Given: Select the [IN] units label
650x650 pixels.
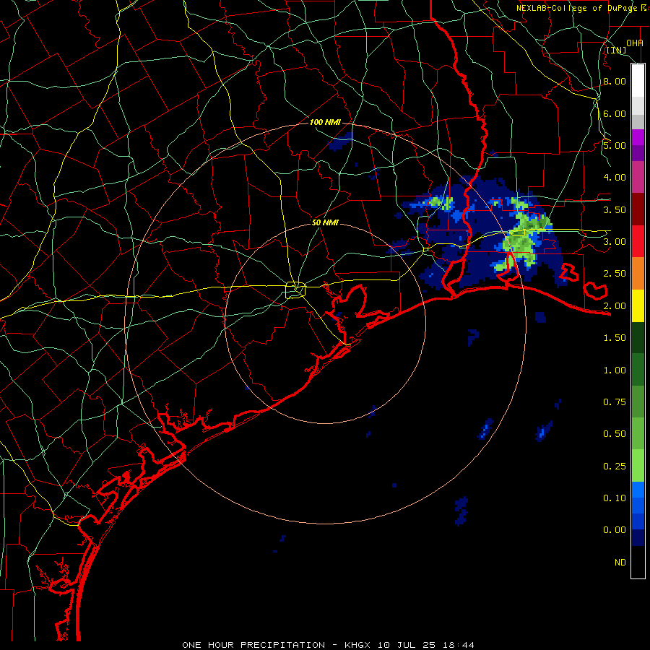Looking at the screenshot, I should point(617,51).
